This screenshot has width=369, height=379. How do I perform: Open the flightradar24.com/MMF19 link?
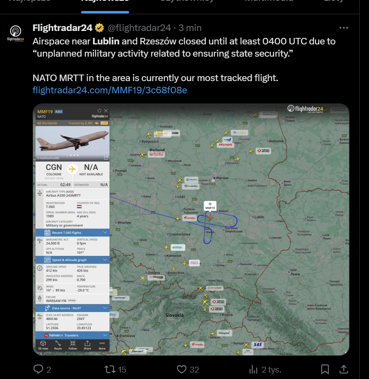[110, 90]
